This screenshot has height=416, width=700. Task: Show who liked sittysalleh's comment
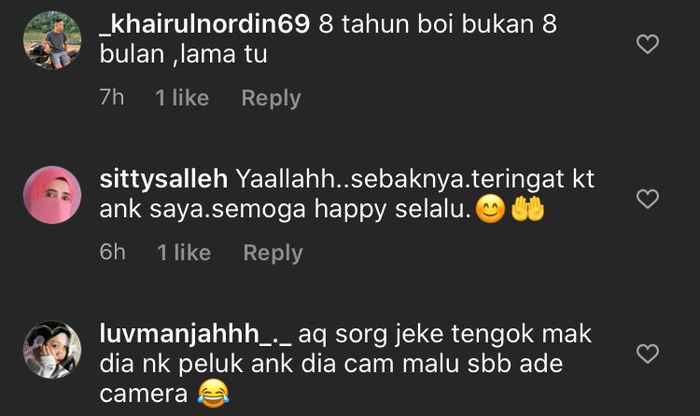coord(184,253)
